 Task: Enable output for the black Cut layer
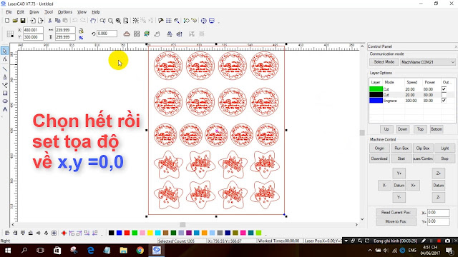(444, 95)
